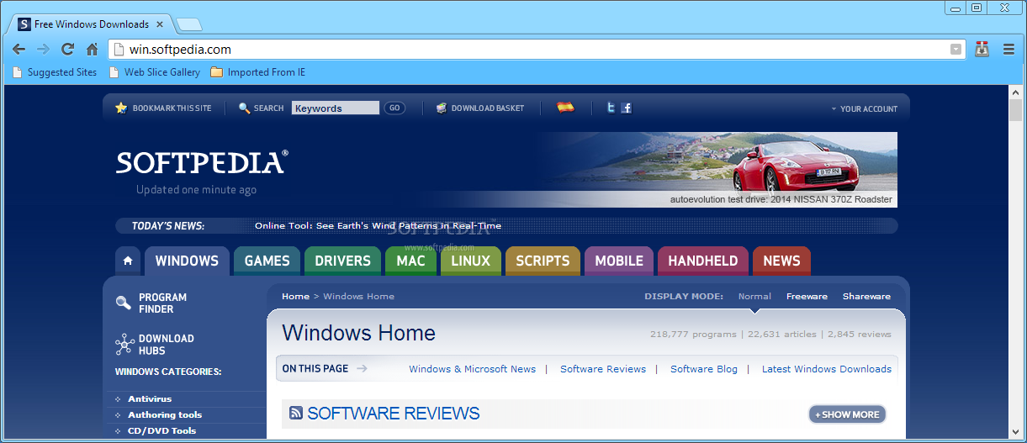Click the Softpedia favicon on the tab
The image size is (1027, 443).
24,24
